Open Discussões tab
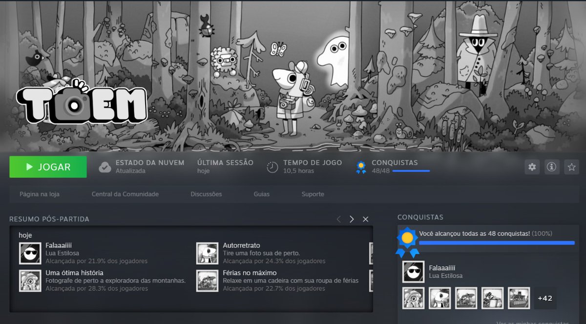 pyautogui.click(x=206, y=194)
